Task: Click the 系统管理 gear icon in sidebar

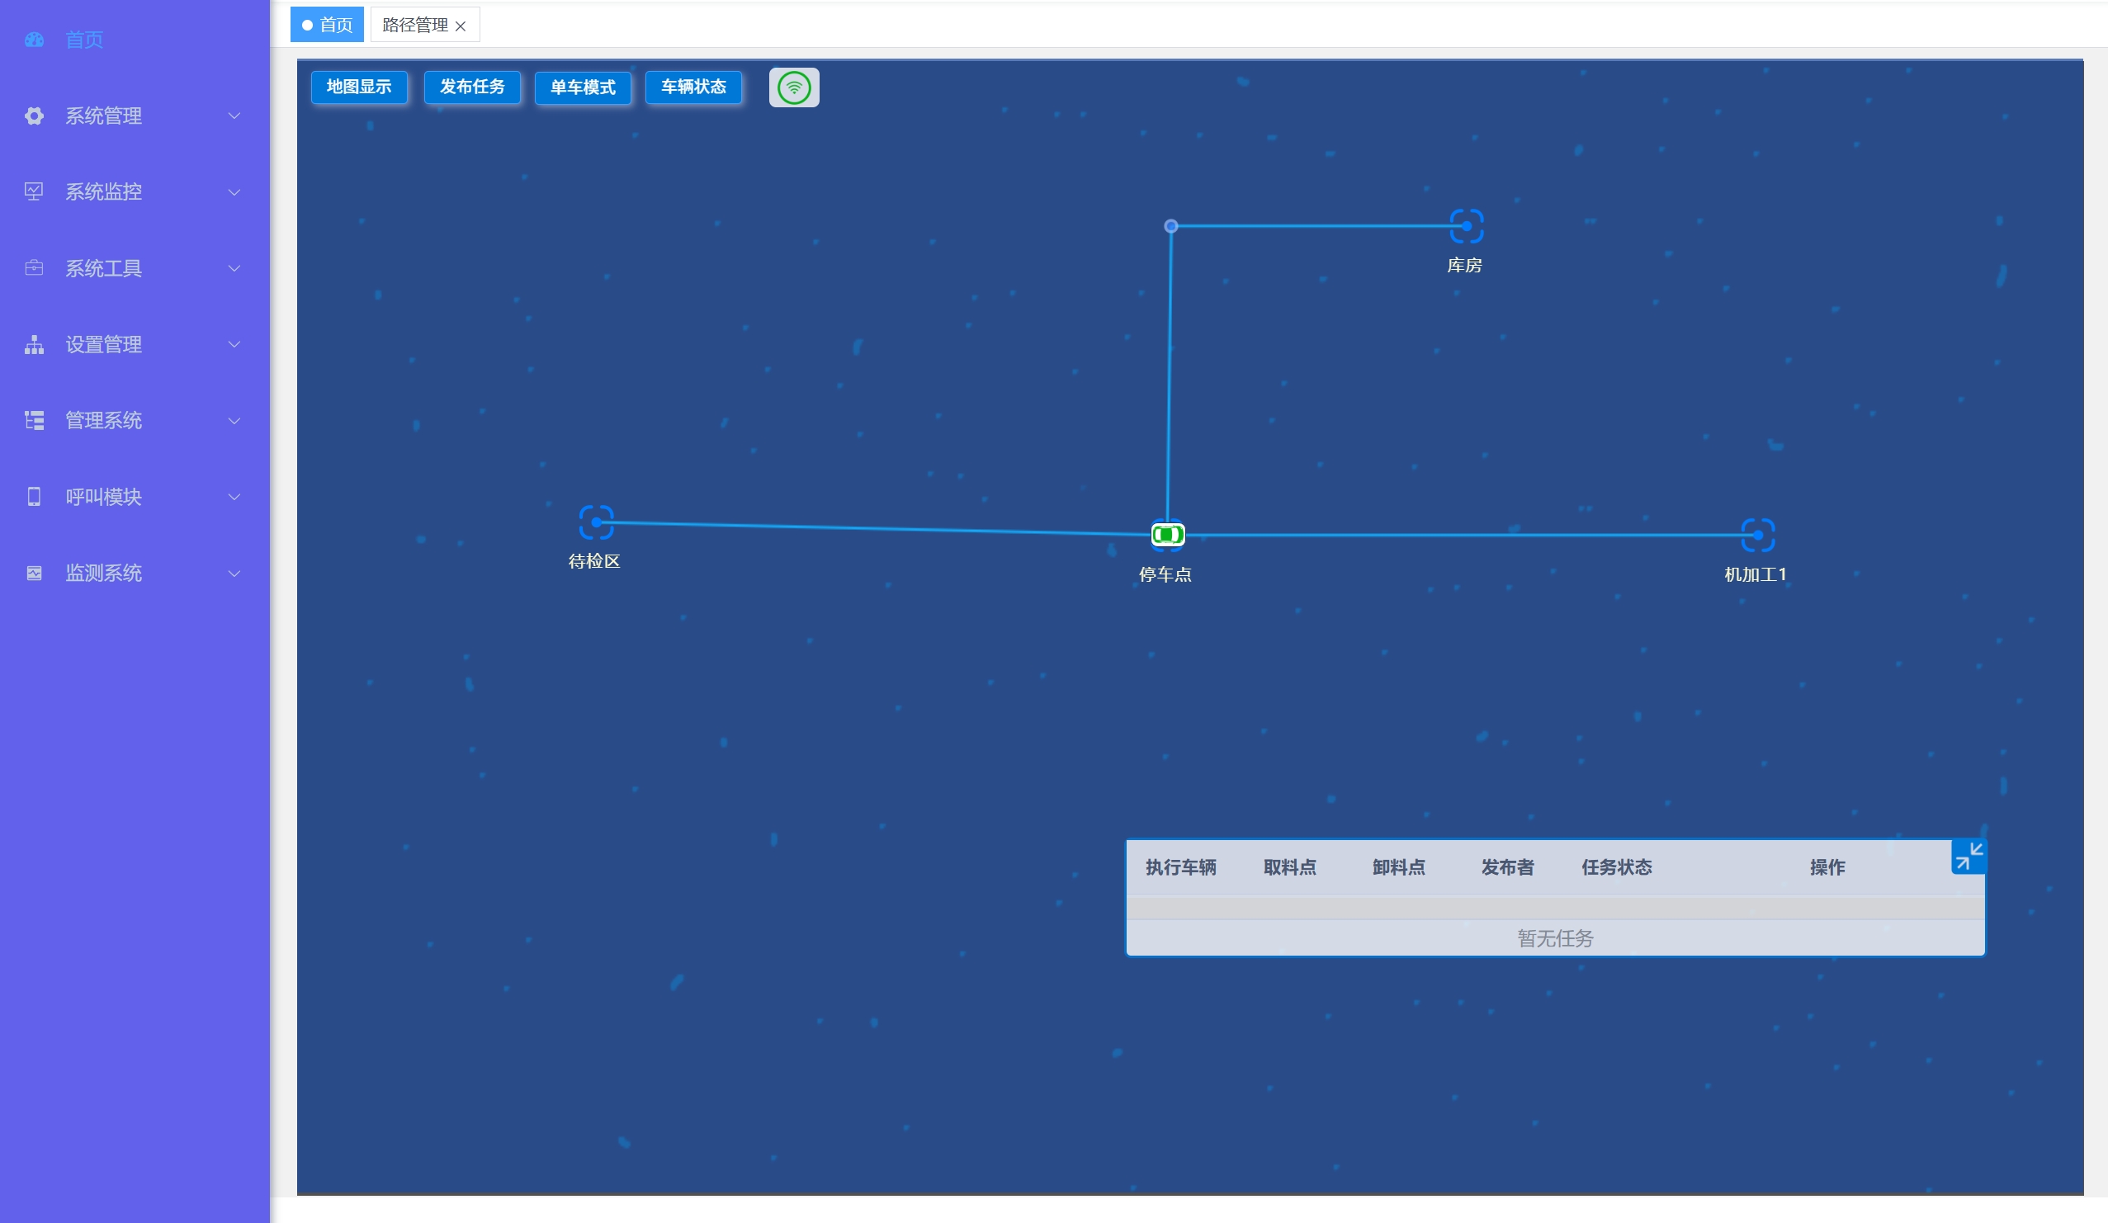Action: coord(35,116)
